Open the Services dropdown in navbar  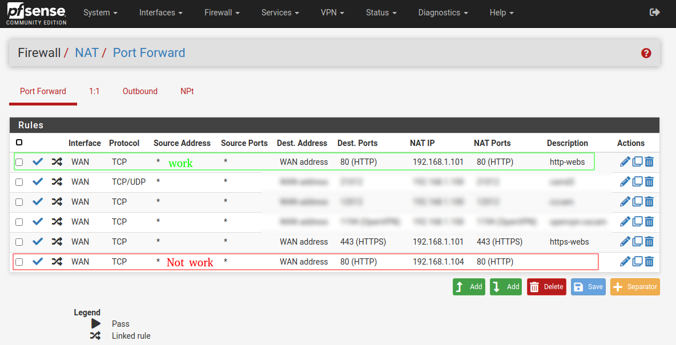click(280, 13)
